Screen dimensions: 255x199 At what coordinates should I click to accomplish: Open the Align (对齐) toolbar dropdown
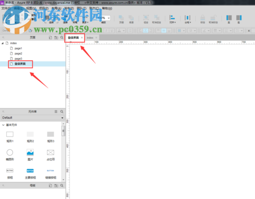[172, 19]
